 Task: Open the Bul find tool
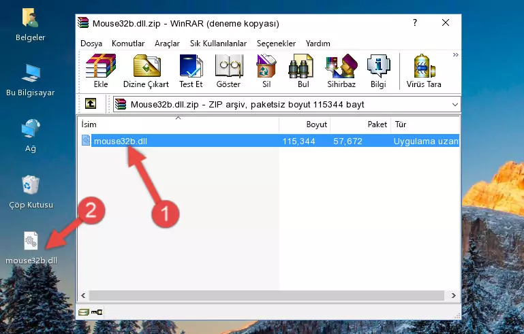point(303,71)
